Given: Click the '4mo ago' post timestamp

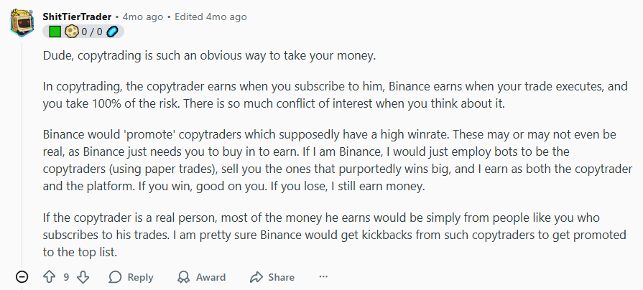Looking at the screenshot, I should [142, 17].
